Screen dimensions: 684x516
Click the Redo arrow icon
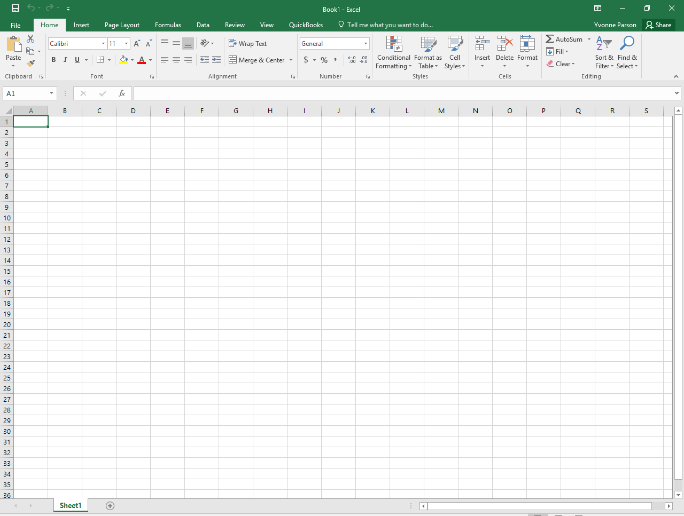[50, 8]
